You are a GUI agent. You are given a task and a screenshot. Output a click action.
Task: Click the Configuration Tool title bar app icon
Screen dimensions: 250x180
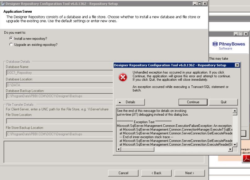pos(3,3)
